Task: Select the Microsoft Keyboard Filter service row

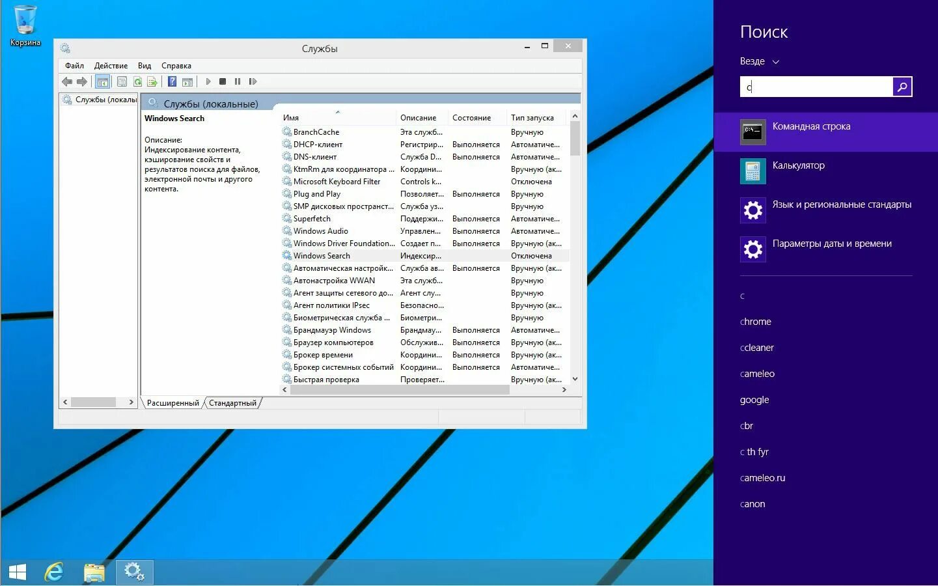Action: tap(424, 182)
